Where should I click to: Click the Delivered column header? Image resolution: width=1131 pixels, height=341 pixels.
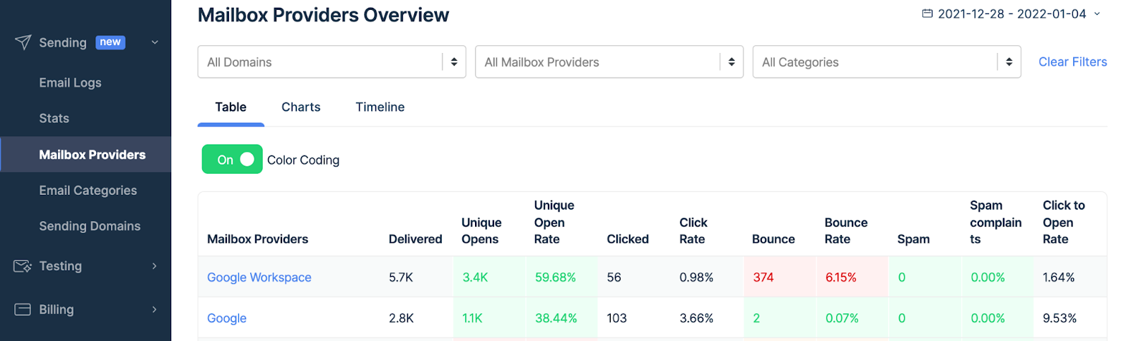(415, 239)
